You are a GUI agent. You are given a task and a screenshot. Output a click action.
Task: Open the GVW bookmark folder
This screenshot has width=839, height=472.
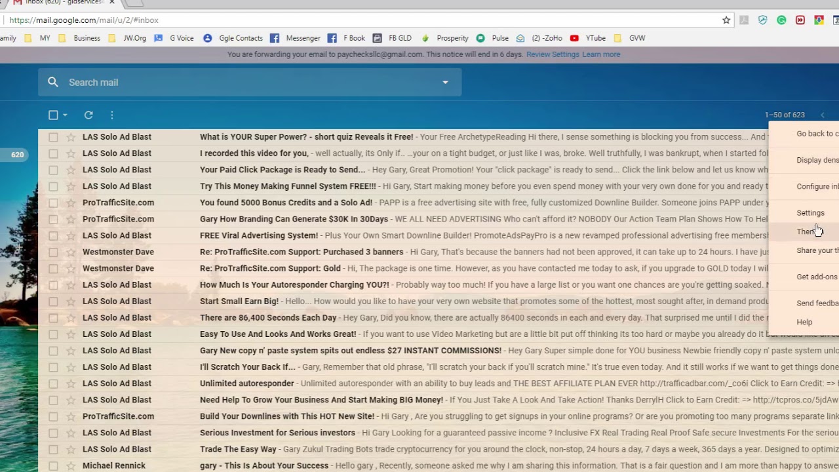[x=629, y=38]
